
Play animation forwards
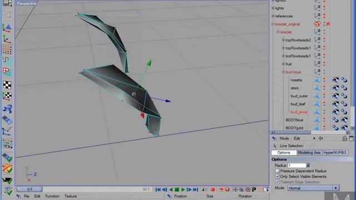tap(183, 189)
